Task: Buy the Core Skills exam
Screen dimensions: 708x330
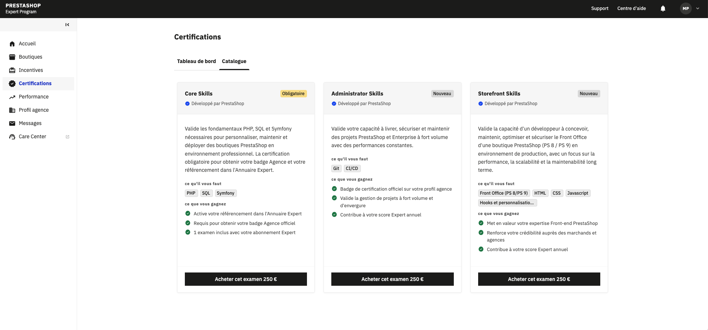Action: coord(246,279)
